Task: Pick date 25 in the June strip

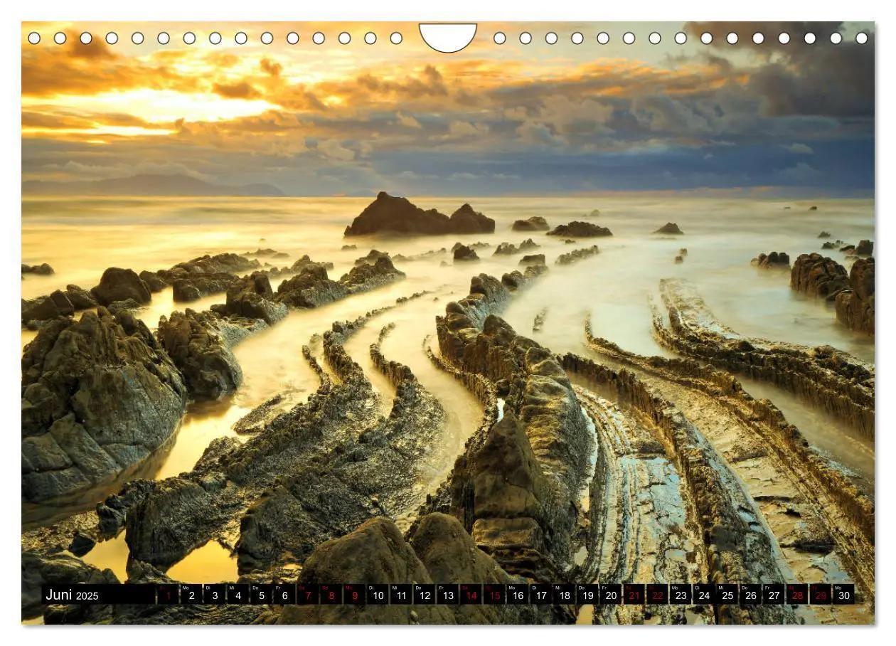Action: [727, 595]
